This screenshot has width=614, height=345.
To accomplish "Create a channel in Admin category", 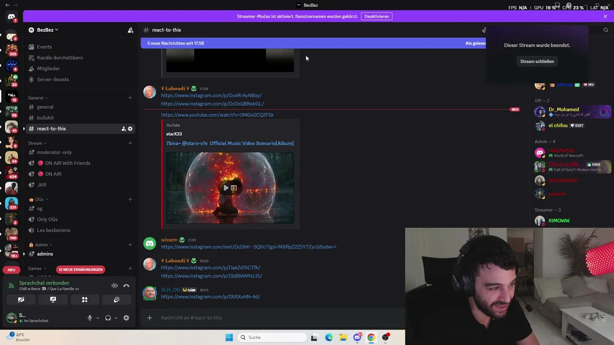I will pyautogui.click(x=130, y=245).
